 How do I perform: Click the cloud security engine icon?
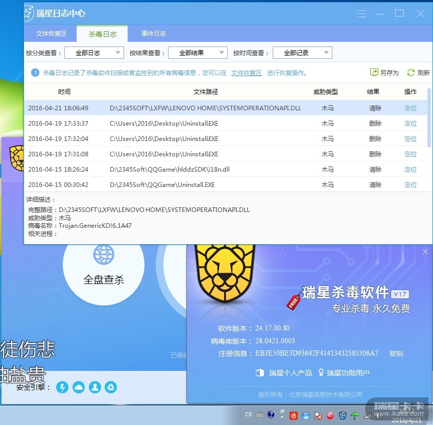79,387
